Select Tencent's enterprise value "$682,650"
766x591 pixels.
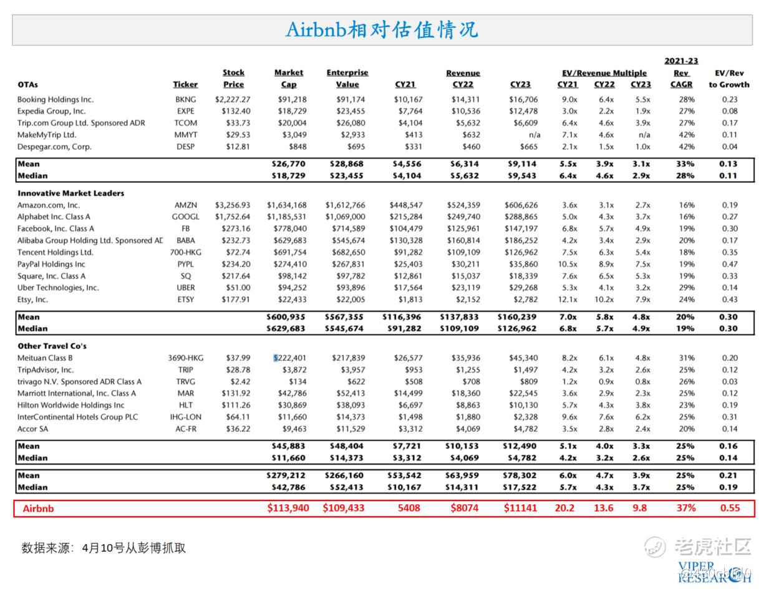[x=347, y=253]
